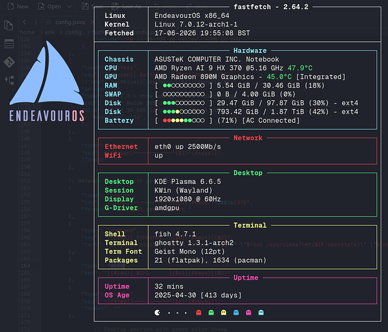
Task: Click the Save floppy disk icon
Action: coord(85,6)
